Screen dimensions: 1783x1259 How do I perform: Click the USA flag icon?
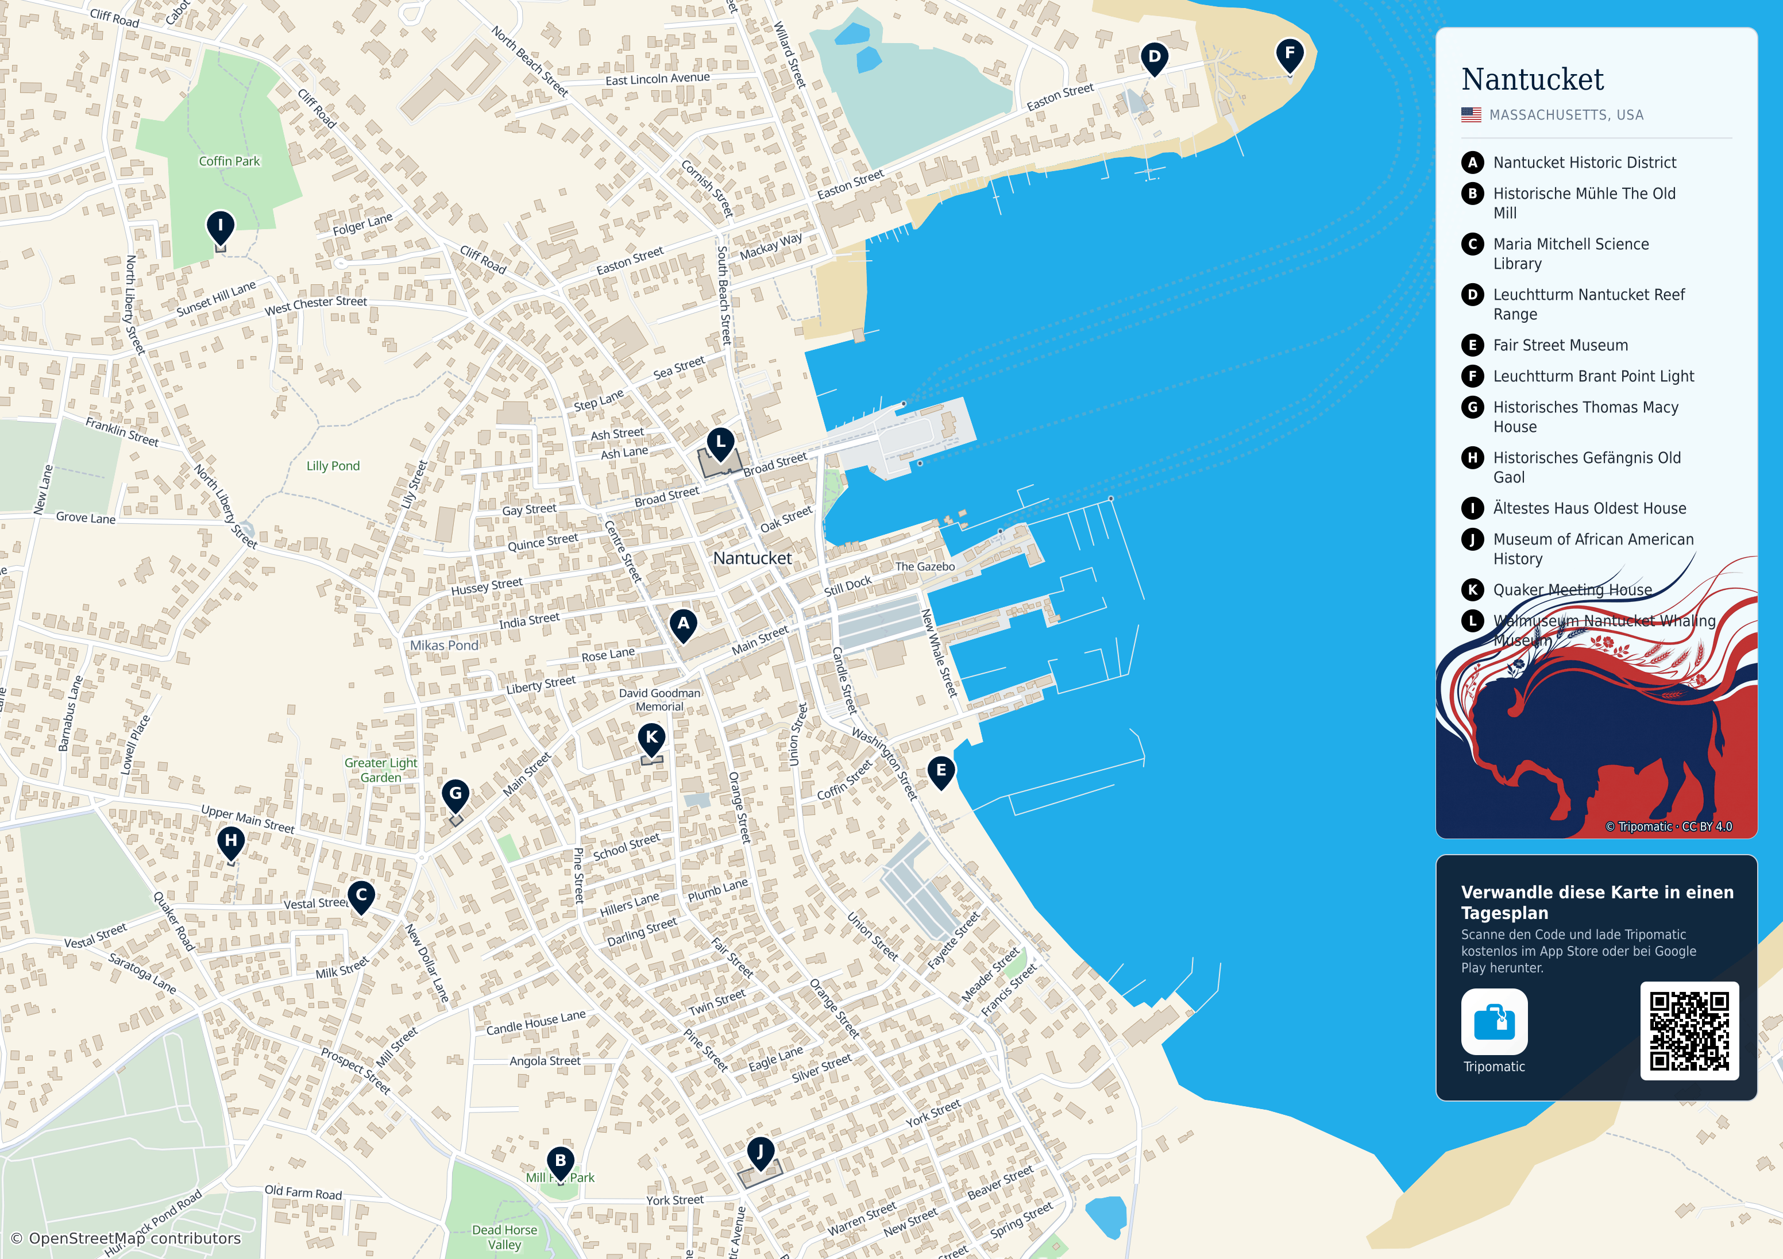point(1471,114)
